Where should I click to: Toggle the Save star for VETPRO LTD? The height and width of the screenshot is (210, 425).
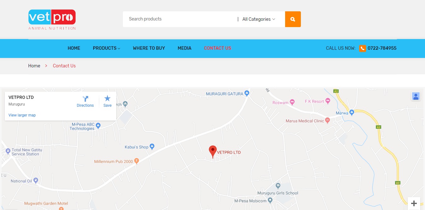(107, 101)
